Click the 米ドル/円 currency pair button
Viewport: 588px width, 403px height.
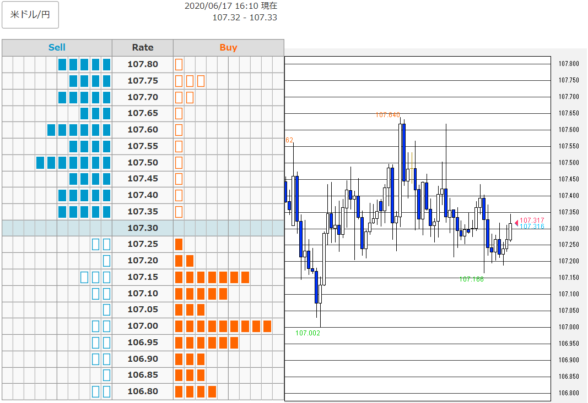[x=30, y=15]
